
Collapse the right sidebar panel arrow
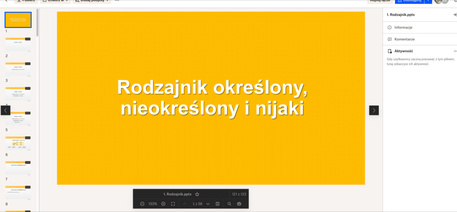pyautogui.click(x=454, y=15)
